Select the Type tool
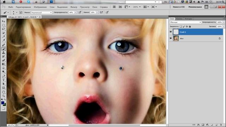 (4, 80)
